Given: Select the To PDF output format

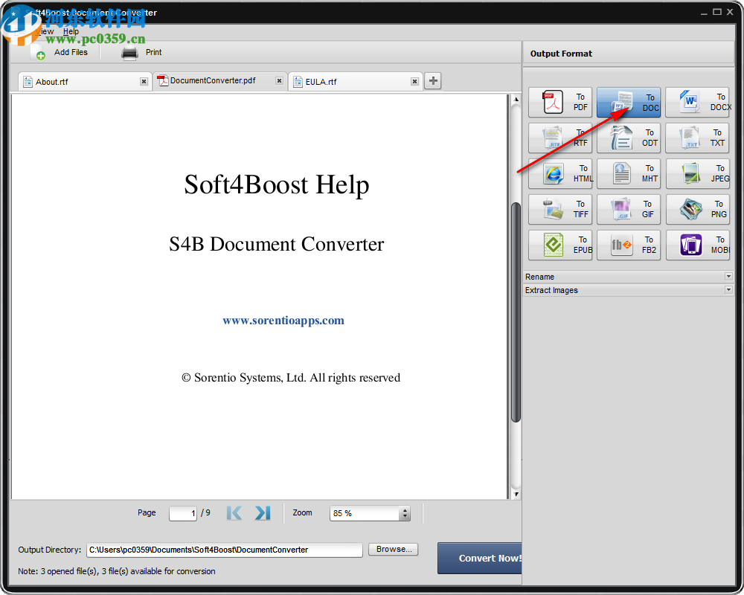Looking at the screenshot, I should pos(560,102).
